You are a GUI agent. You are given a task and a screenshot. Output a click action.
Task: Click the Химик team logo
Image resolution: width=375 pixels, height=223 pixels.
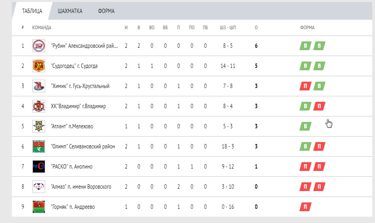coord(38,86)
